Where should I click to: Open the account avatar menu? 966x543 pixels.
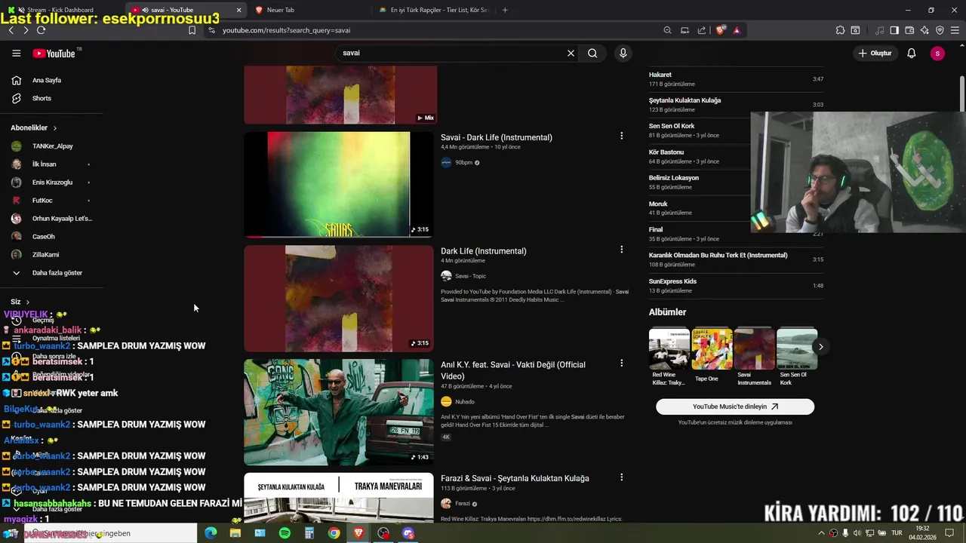[937, 54]
